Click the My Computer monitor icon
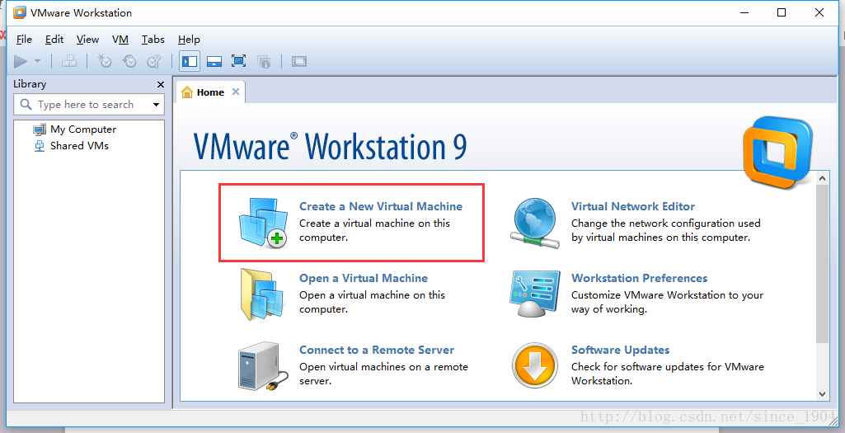 click(x=40, y=129)
